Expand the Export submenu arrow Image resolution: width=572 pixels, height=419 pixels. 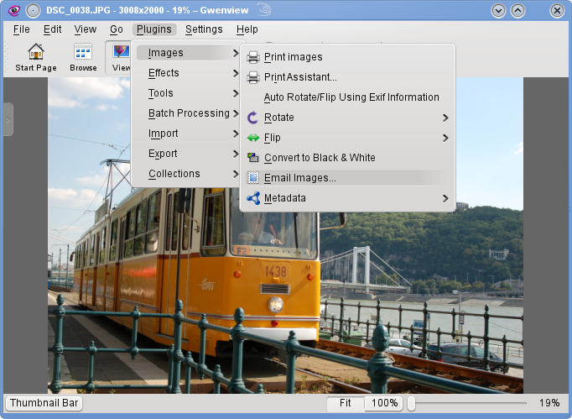236,154
